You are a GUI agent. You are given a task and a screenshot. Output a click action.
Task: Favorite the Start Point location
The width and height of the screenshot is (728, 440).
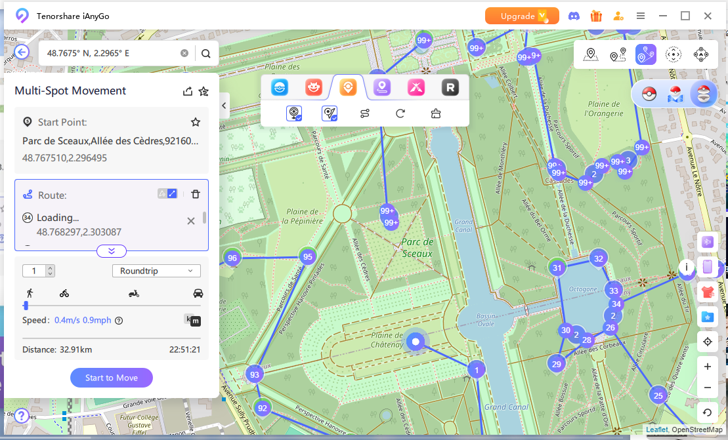pyautogui.click(x=196, y=122)
